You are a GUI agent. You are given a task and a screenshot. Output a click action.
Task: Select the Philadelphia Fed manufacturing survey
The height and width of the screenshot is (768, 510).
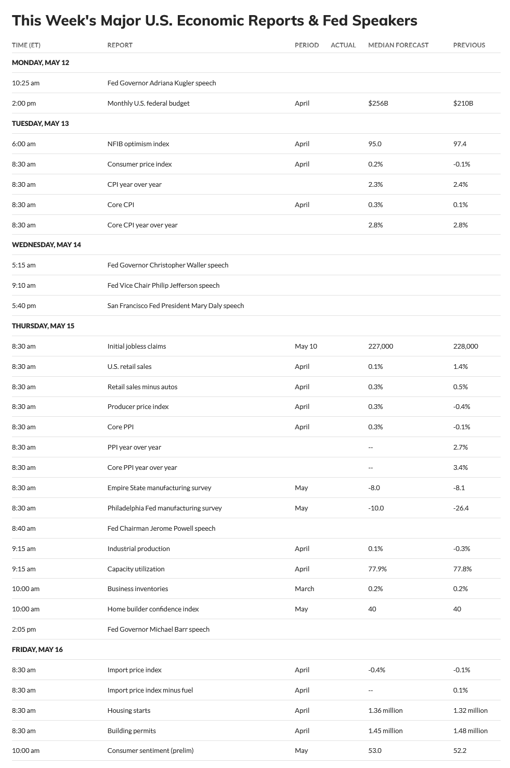[164, 508]
